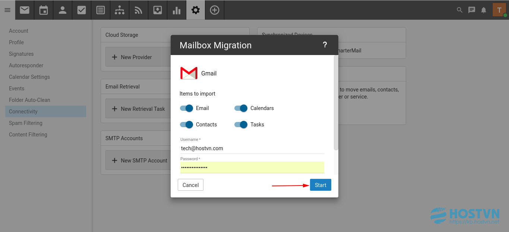Select Autoresponder in settings sidebar
Screen dimensions: 509x232
26,65
